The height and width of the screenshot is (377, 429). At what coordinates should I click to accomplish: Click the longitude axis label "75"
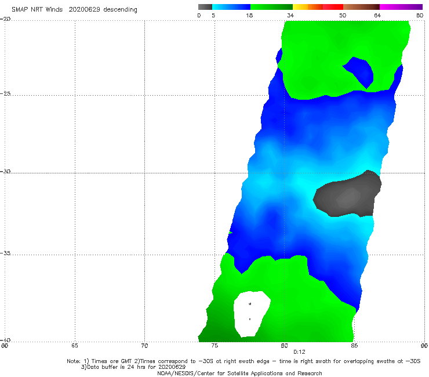pos(214,346)
